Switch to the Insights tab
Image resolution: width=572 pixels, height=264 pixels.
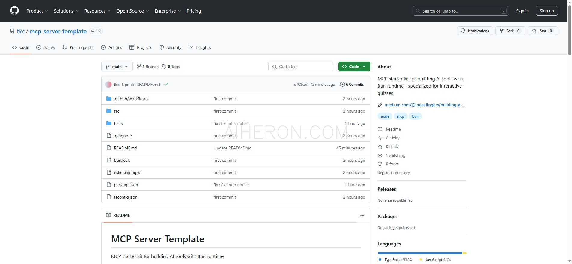200,47
